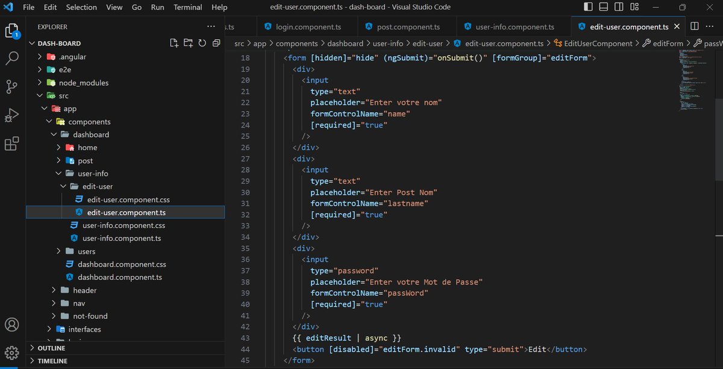Collapse the dashboard folder
The image size is (723, 369).
(125, 134)
